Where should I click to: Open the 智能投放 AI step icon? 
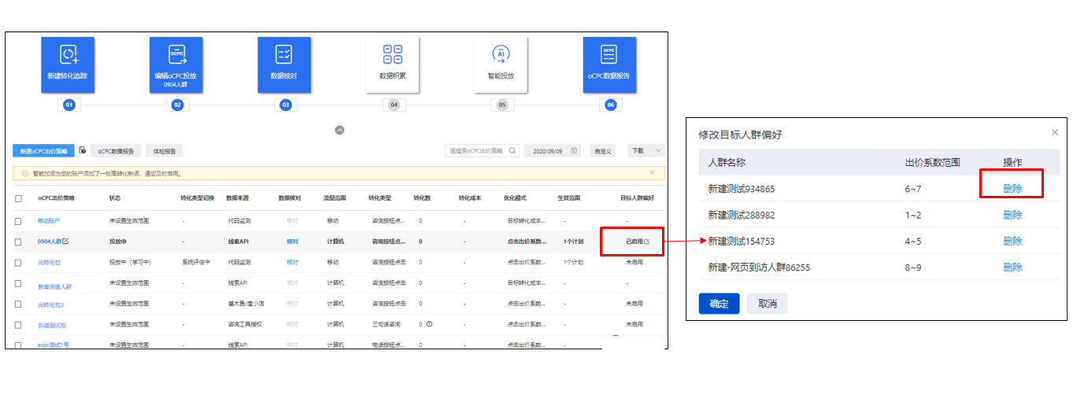(x=500, y=55)
